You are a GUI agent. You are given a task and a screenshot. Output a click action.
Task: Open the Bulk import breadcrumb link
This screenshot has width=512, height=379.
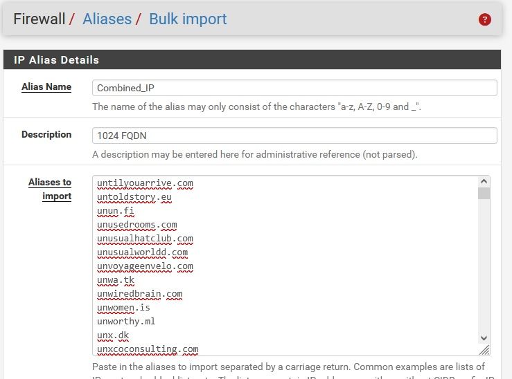tap(188, 19)
